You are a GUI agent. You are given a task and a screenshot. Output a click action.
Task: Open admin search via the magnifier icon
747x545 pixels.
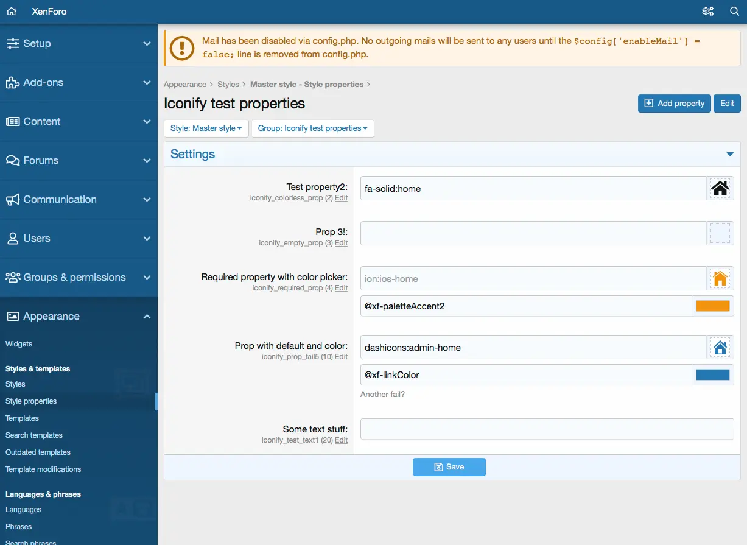click(x=734, y=11)
